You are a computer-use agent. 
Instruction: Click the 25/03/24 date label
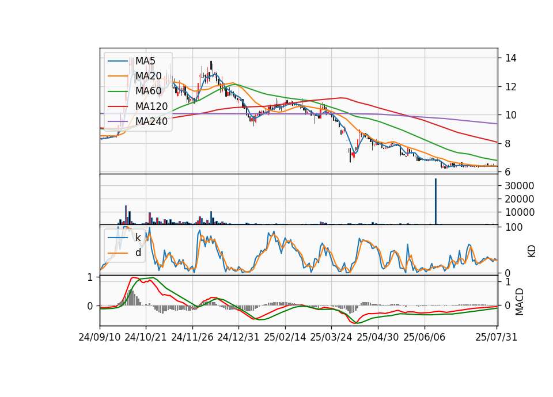point(331,337)
